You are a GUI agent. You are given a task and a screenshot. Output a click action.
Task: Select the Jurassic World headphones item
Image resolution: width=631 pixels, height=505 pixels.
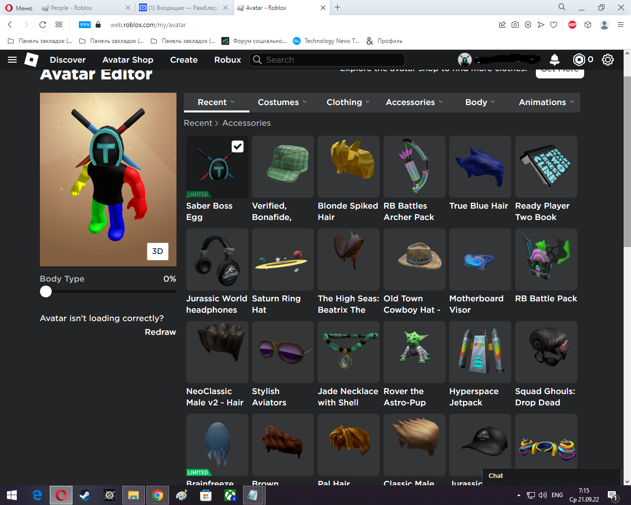[x=217, y=259]
